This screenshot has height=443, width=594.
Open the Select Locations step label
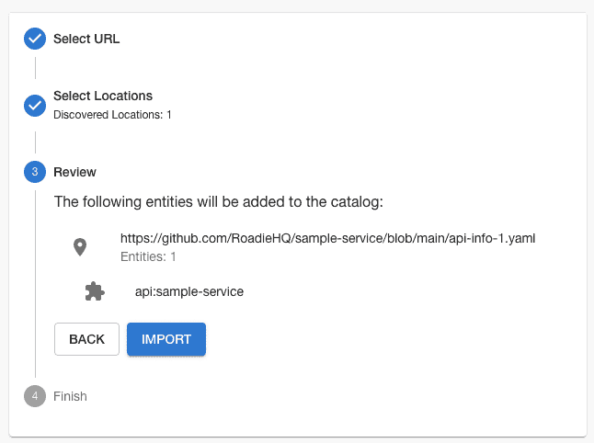103,96
